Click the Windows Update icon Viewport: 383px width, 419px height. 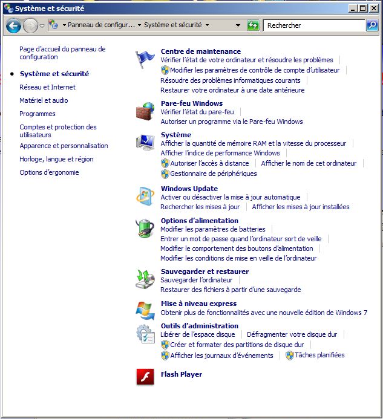(145, 196)
